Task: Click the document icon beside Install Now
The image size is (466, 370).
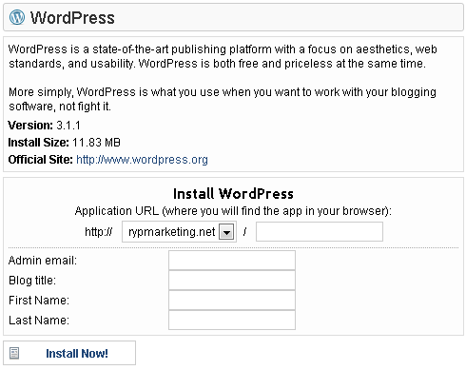Action: coord(14,353)
